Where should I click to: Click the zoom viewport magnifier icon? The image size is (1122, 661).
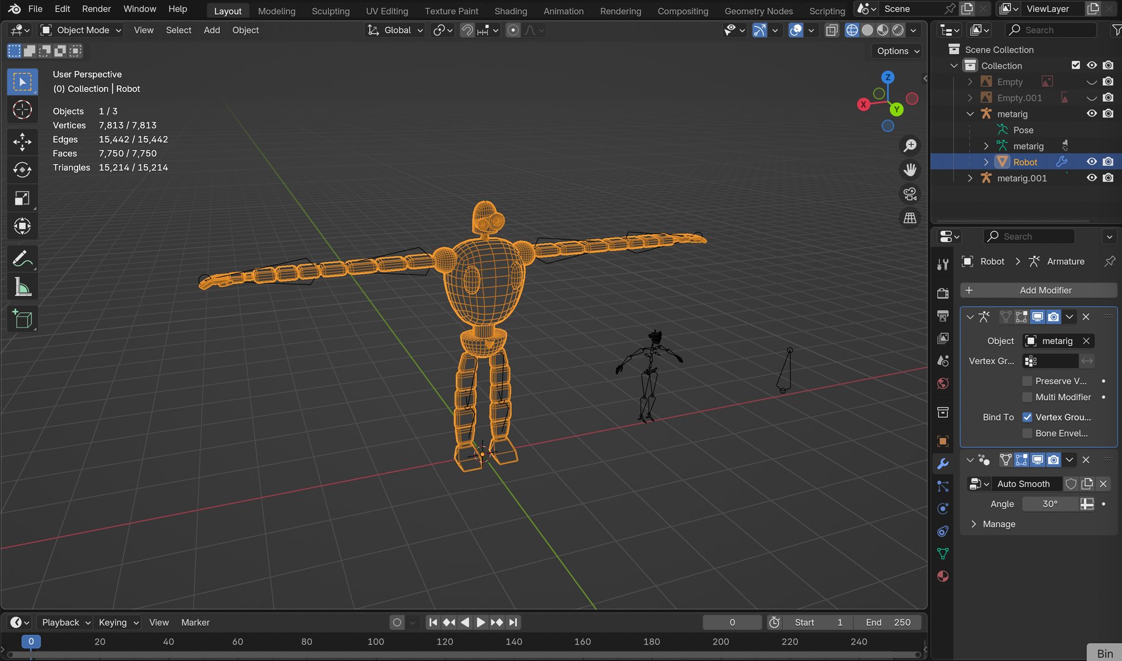pos(910,146)
